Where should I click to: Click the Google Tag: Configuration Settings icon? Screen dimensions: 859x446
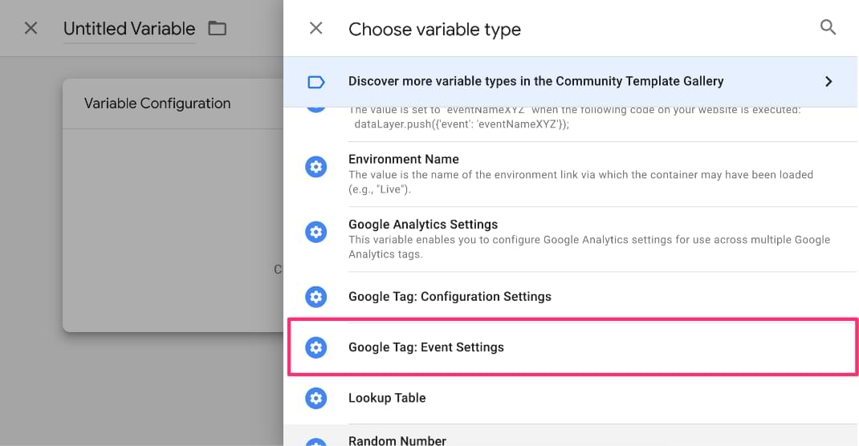pos(316,297)
